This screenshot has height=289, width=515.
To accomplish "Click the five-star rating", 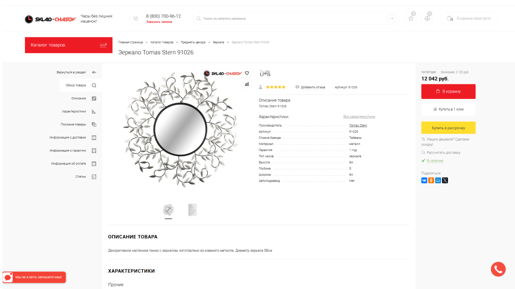I will pyautogui.click(x=276, y=87).
